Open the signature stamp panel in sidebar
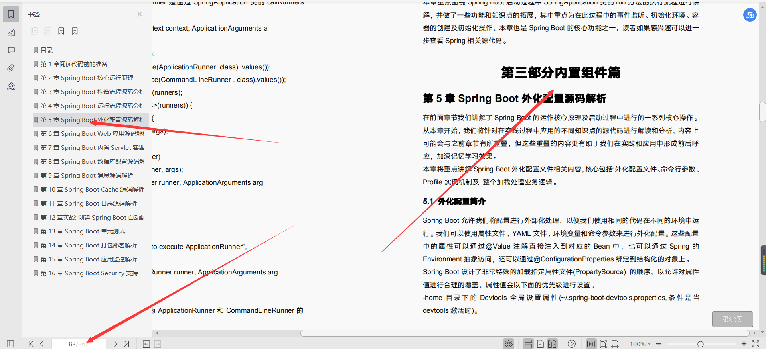Viewport: 766px width, 349px height. (11, 86)
